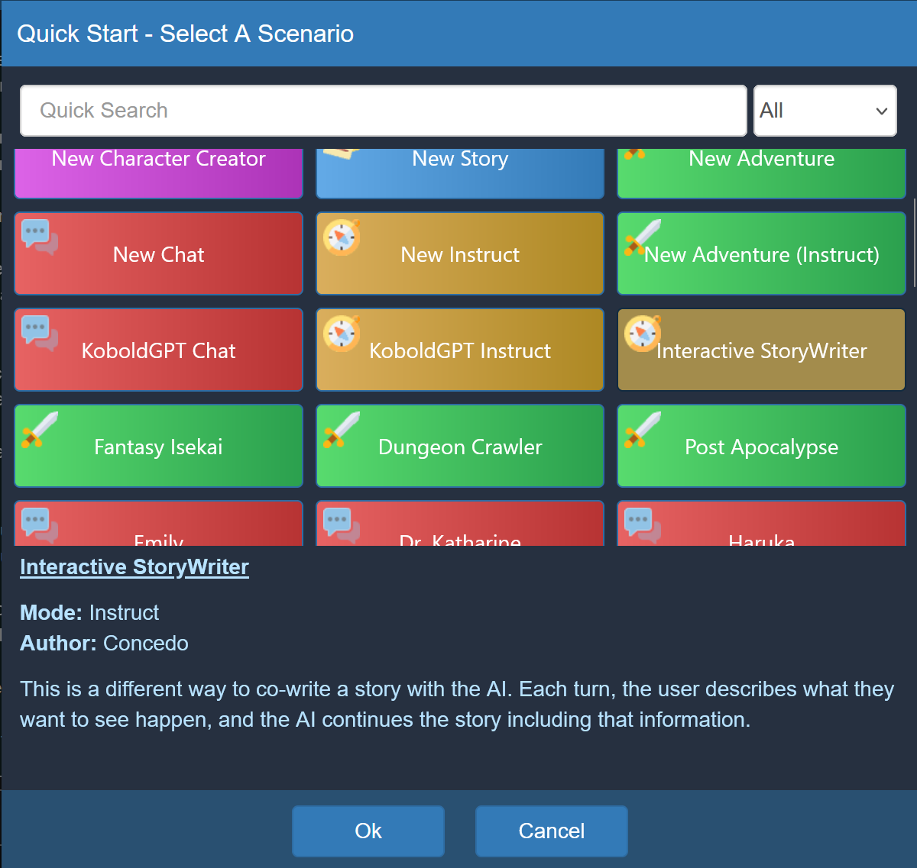Click the scenario list scrollbar

[913, 243]
